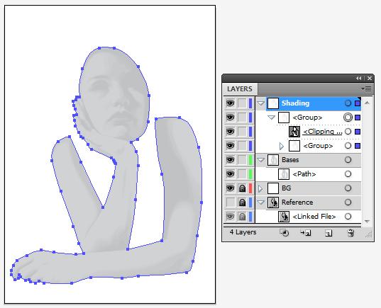This screenshot has width=381, height=308.
Task: Click Delete Selection trash icon
Action: [350, 233]
